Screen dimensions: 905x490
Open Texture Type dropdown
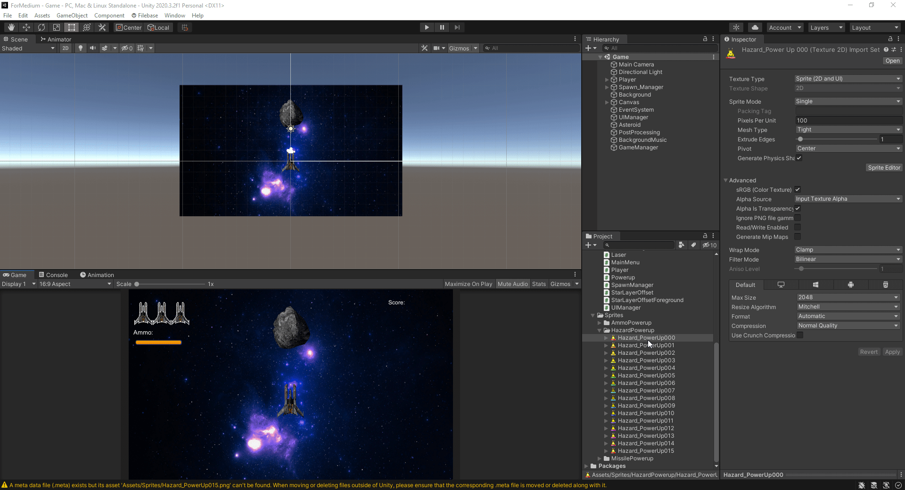tap(848, 79)
